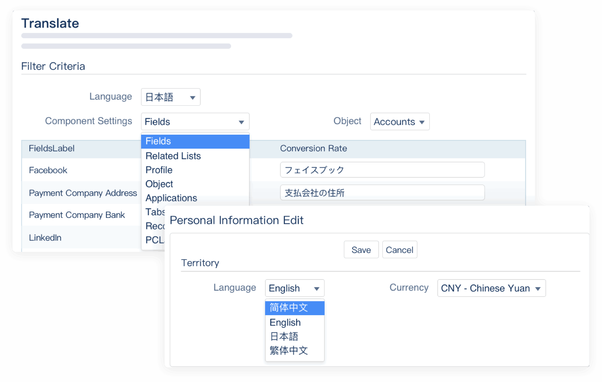Pick Object from the component list
The image size is (602, 382).
pos(159,184)
